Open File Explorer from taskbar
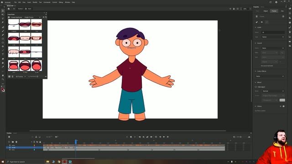Screen dimensions: 292x164 [47, 162]
